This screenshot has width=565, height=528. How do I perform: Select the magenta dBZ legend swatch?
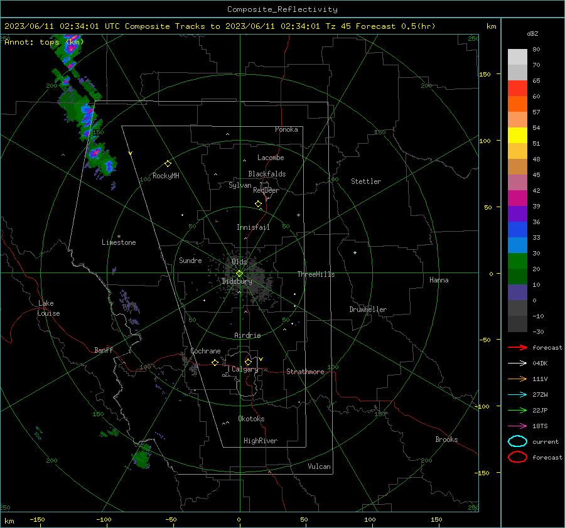tap(517, 198)
